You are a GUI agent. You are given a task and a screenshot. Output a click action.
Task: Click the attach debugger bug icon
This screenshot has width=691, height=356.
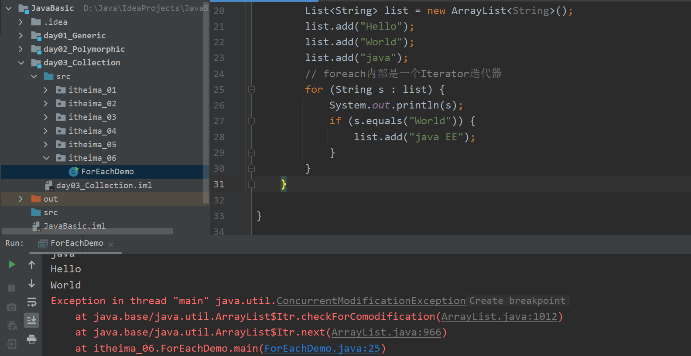point(12,325)
